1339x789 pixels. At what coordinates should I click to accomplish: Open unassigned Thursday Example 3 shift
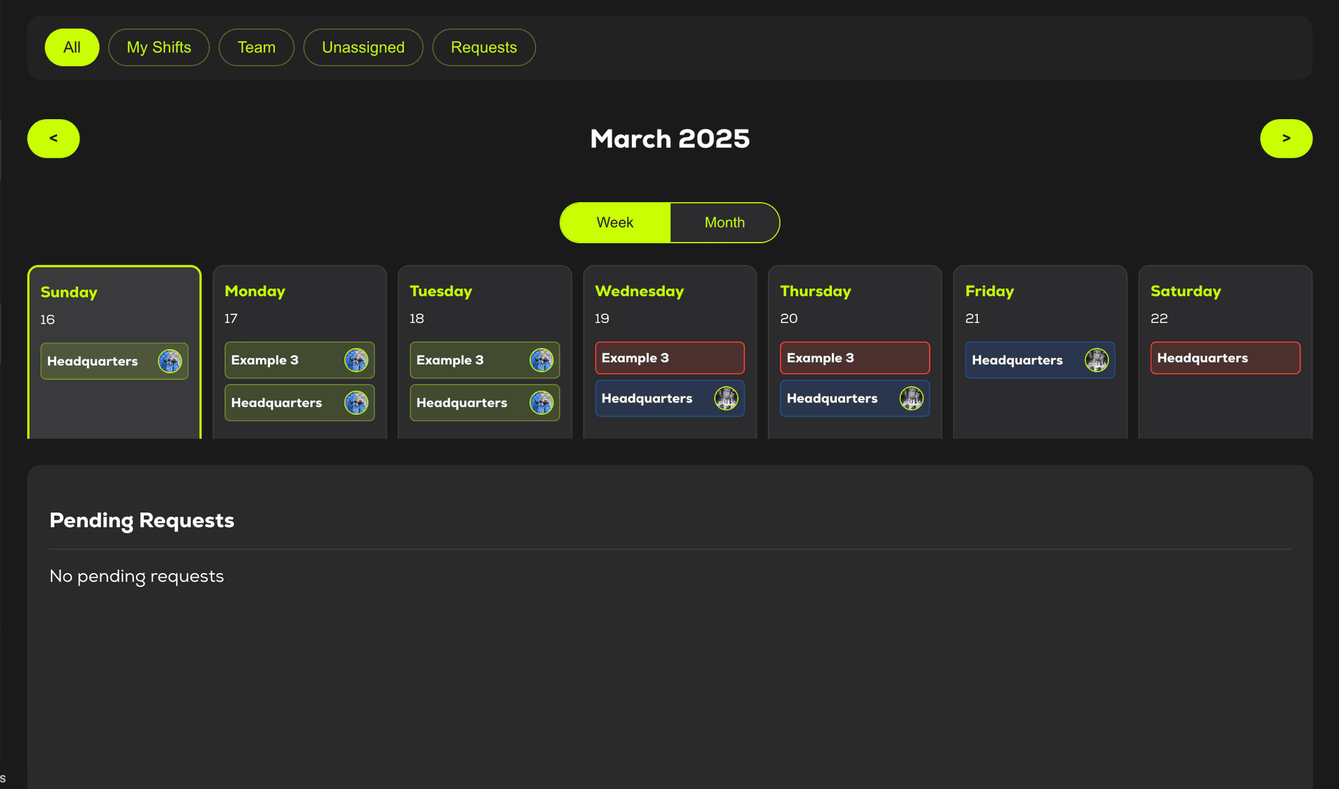click(854, 358)
